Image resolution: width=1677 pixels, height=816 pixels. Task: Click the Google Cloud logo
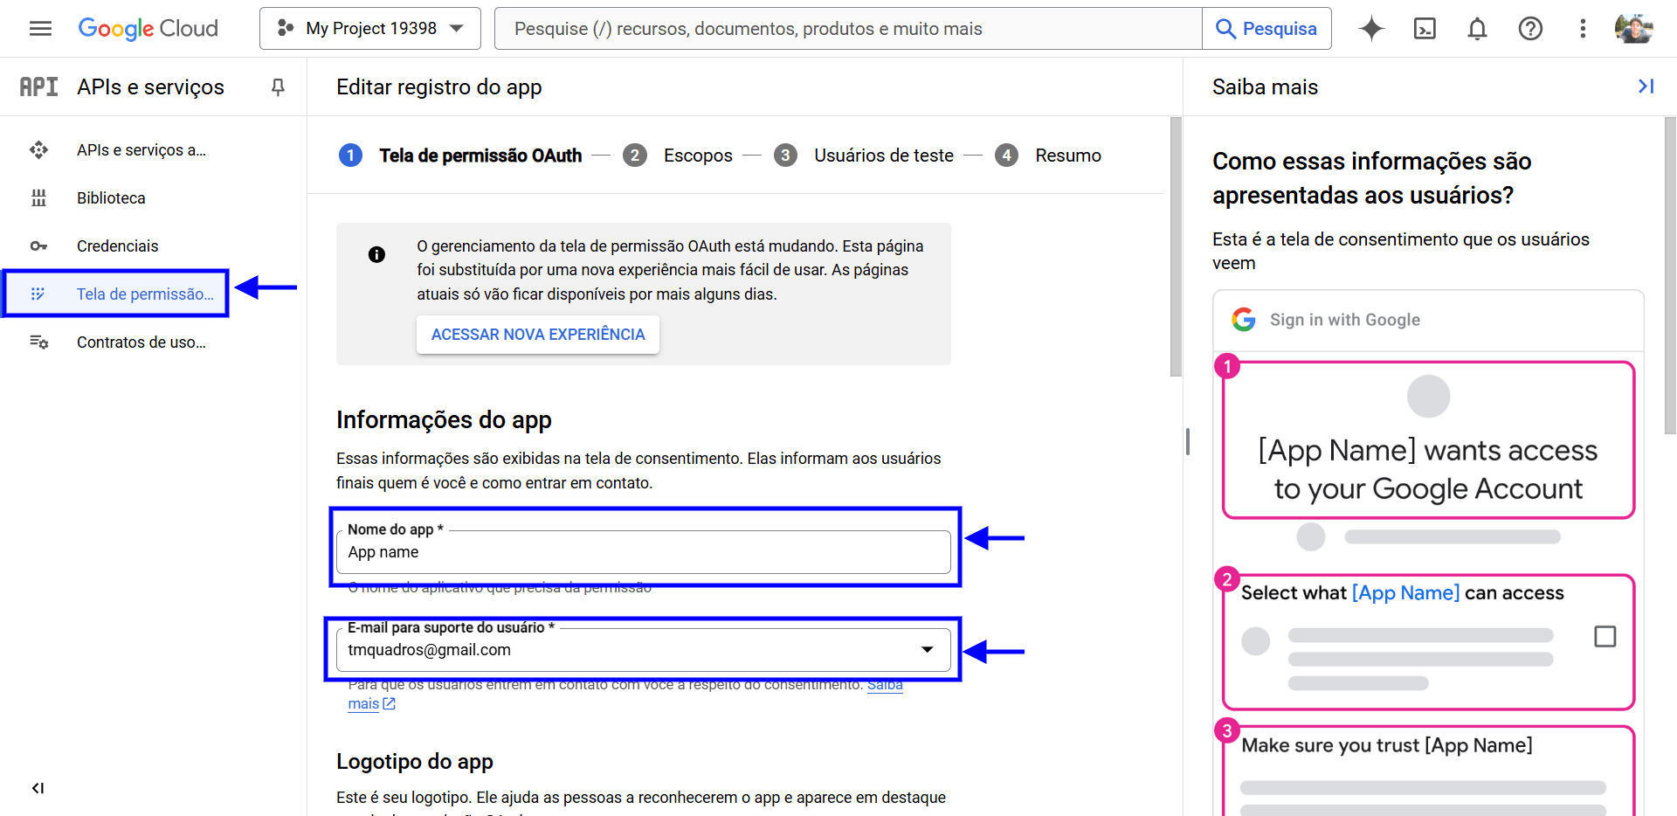(x=148, y=29)
